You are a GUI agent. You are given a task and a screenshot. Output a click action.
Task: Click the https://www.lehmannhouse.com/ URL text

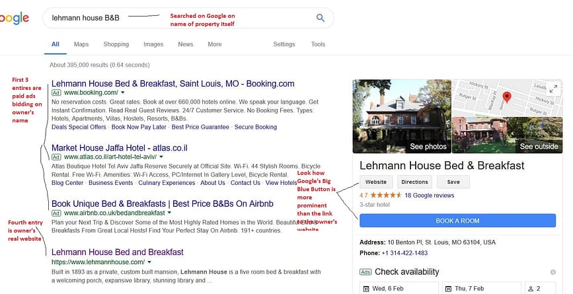(98, 262)
